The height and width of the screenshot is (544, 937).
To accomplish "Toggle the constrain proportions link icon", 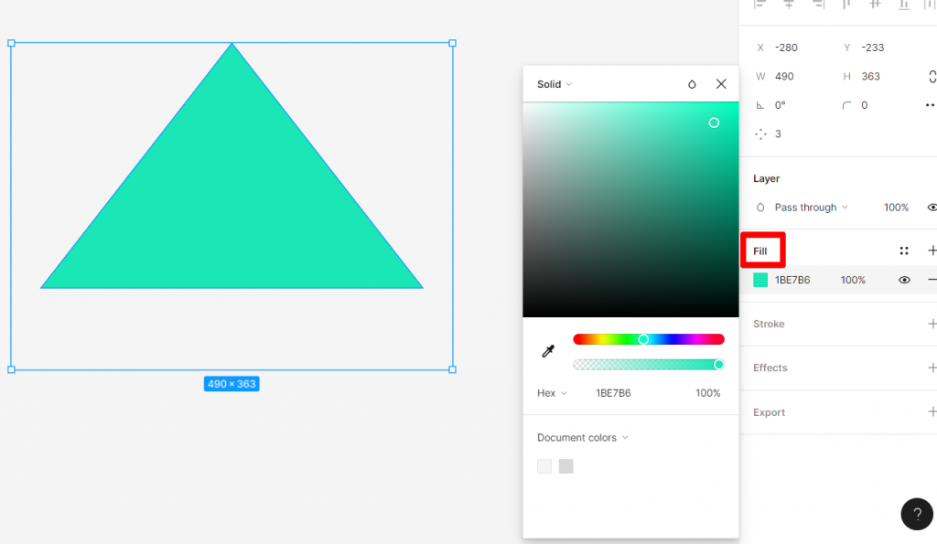I will tap(932, 76).
